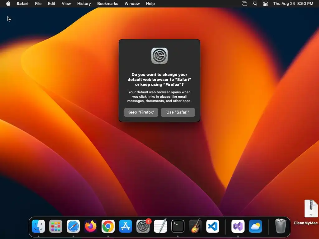Open the History menu
Viewport: 319px width, 239px height.
84,4
